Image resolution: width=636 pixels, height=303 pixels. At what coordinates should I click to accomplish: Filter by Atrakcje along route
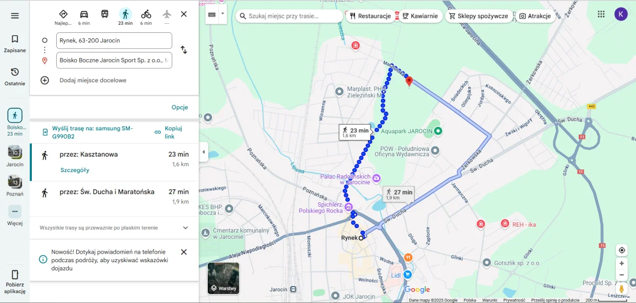pyautogui.click(x=535, y=16)
